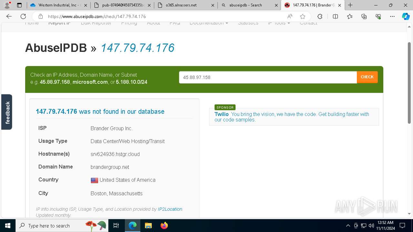The width and height of the screenshot is (413, 232).
Task: Open the Edge profile avatar
Action: point(7,5)
